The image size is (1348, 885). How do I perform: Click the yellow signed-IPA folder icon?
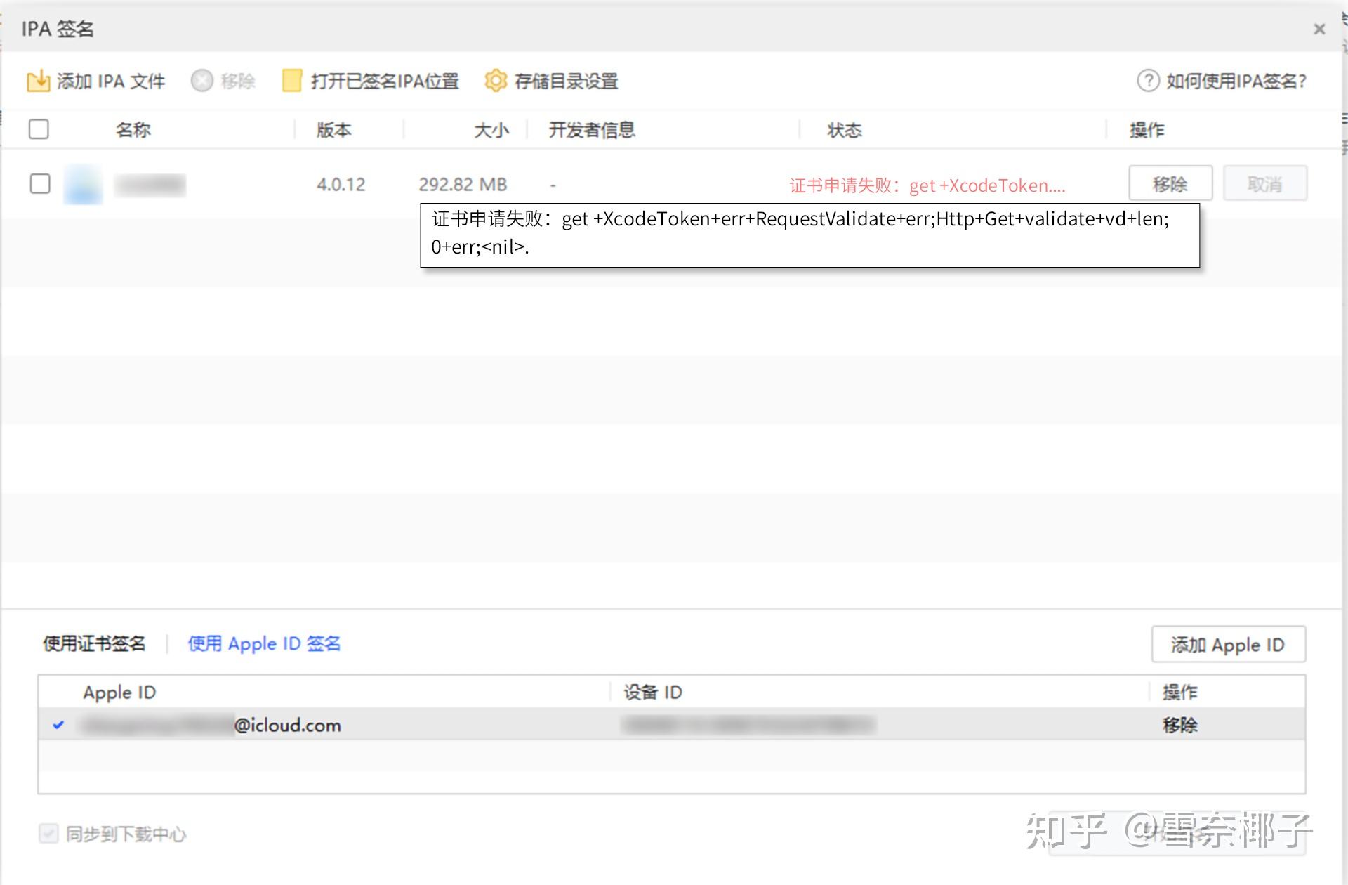coord(292,81)
